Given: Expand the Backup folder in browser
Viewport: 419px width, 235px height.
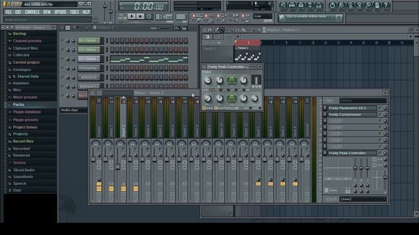Looking at the screenshot, I should click(x=19, y=34).
